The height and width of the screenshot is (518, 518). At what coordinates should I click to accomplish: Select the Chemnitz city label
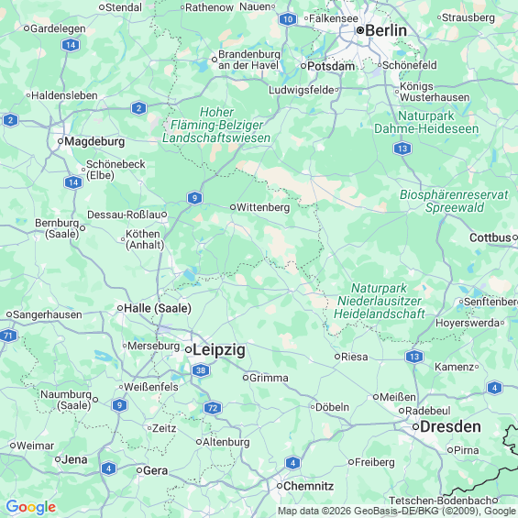(309, 486)
